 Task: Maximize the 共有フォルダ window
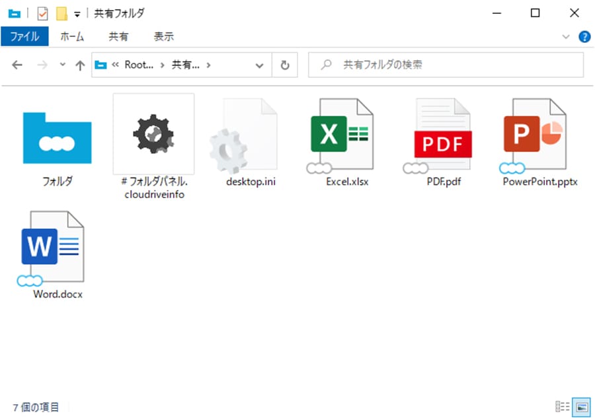(535, 13)
